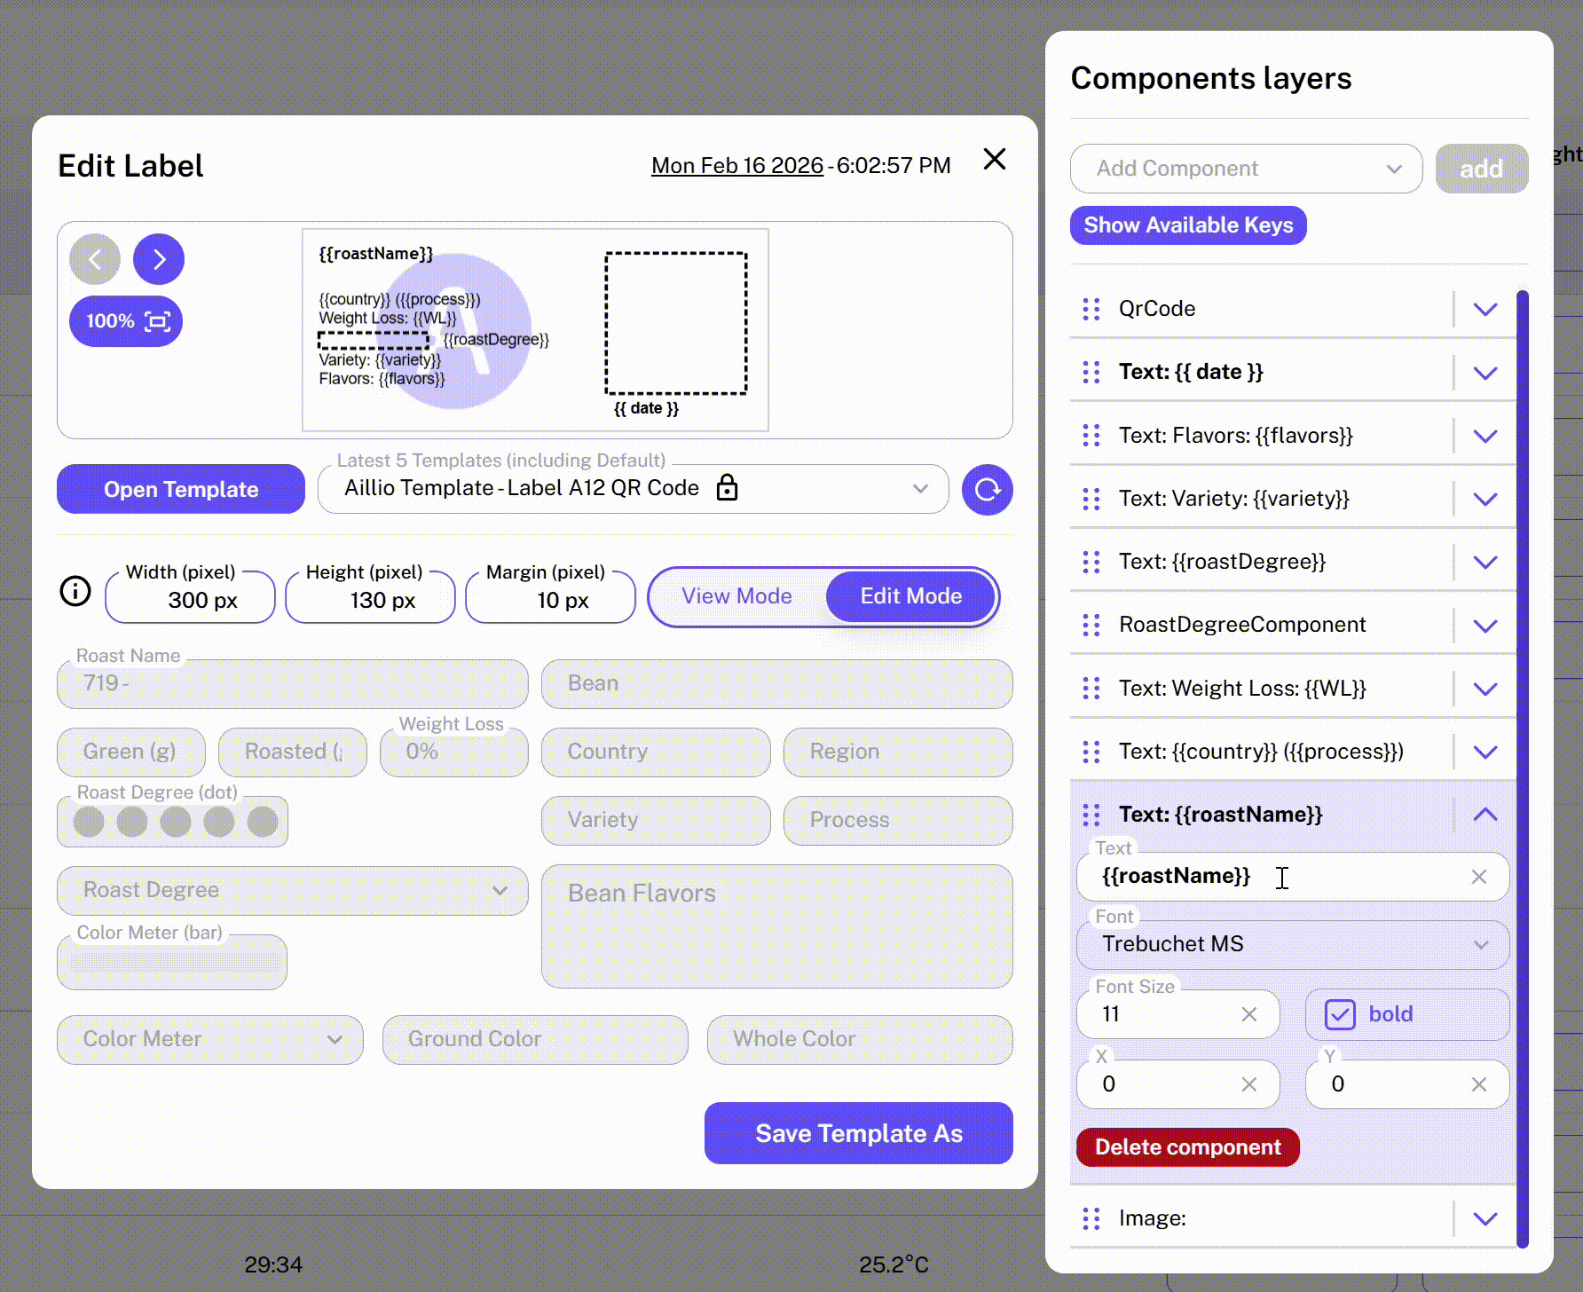This screenshot has width=1583, height=1292.
Task: Clear the roastName text field with X
Action: [x=1478, y=877]
